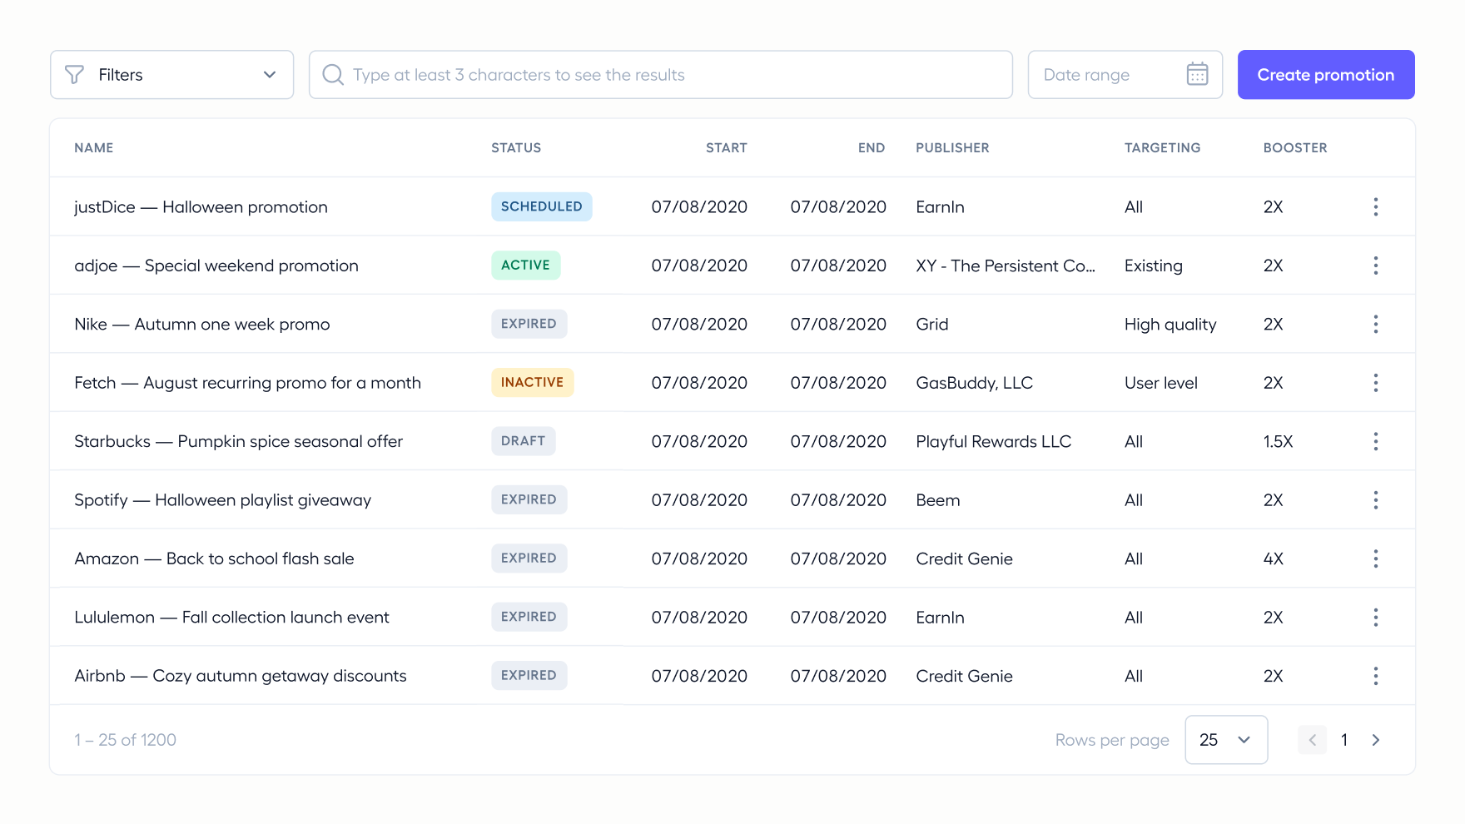The image size is (1465, 824).
Task: Click booster value '1.5X'
Action: pos(1278,441)
